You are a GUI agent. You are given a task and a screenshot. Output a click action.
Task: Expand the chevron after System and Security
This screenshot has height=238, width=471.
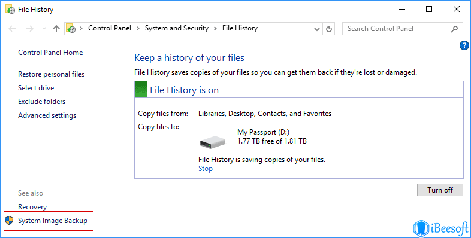coord(215,29)
